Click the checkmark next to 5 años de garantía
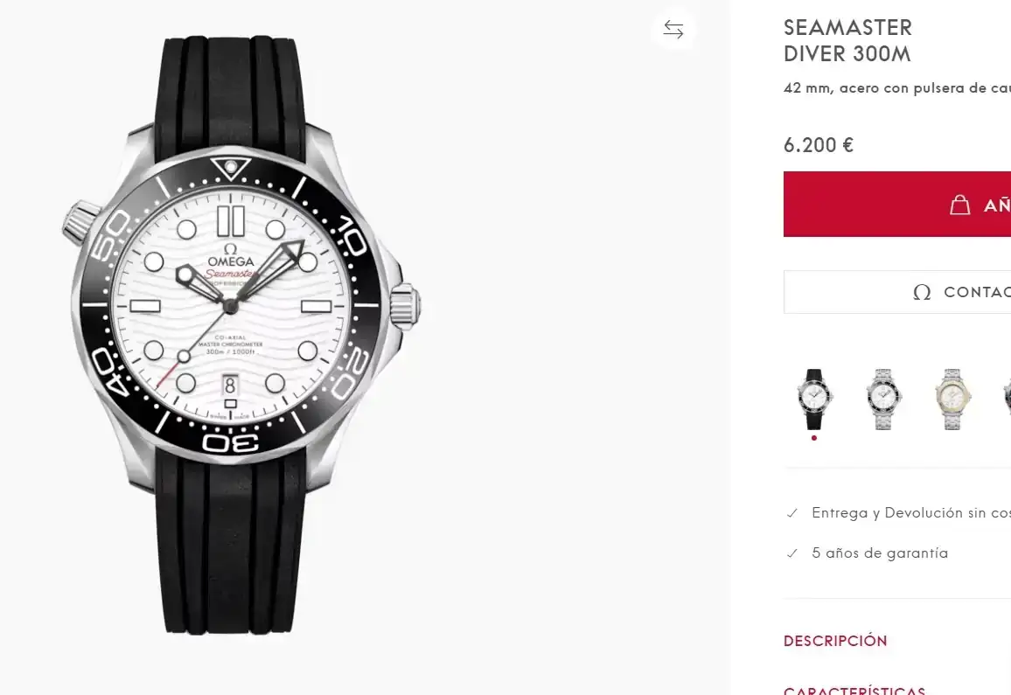The height and width of the screenshot is (695, 1011). 792,553
